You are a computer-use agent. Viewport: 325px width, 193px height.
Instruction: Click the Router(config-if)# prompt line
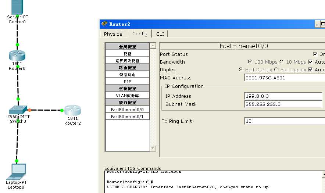130,182
